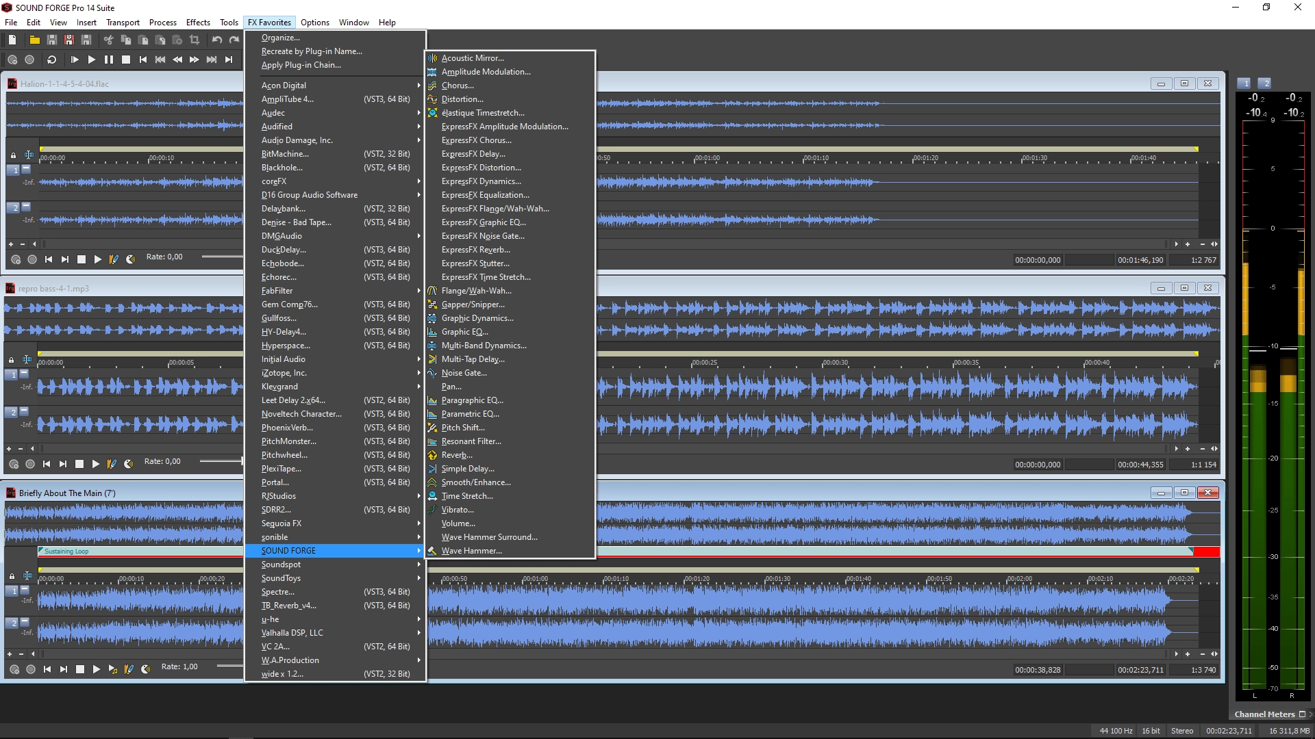Click the yellow Open folder icon

point(34,40)
